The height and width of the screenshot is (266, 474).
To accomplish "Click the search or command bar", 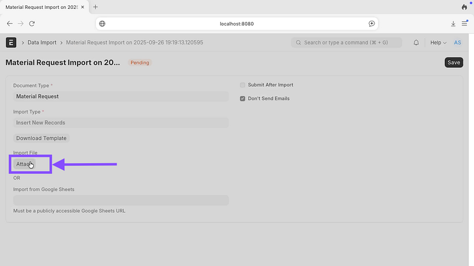I will tap(347, 43).
